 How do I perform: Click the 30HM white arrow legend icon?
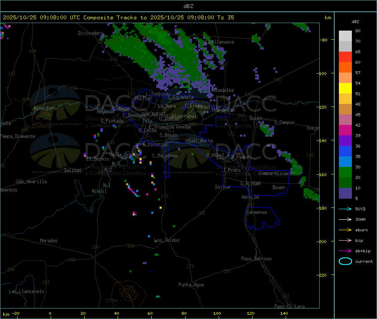coord(345,219)
